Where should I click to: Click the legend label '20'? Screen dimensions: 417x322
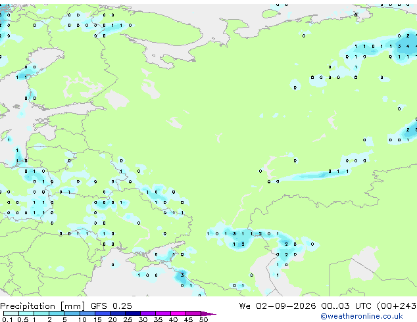point(112,319)
